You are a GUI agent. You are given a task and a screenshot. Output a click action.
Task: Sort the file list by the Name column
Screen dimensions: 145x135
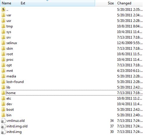coord(6,3)
